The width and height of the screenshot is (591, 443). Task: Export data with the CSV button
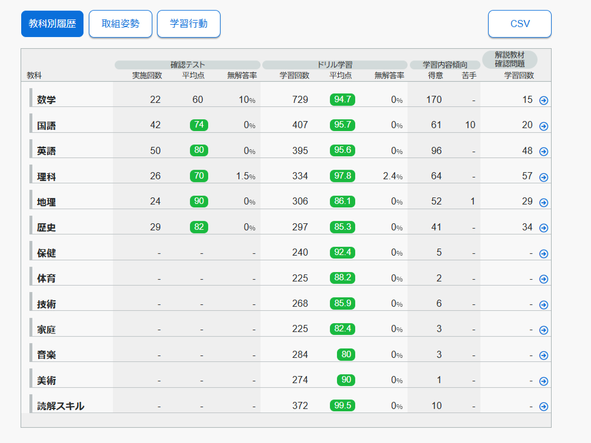click(519, 24)
